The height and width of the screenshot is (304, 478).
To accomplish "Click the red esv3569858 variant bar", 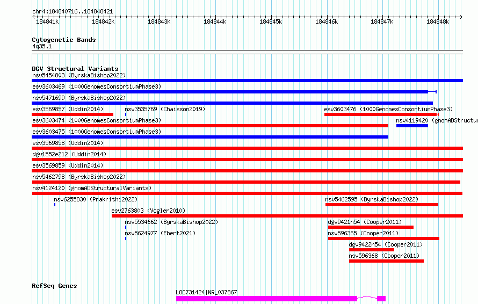I will click(x=247, y=148).
